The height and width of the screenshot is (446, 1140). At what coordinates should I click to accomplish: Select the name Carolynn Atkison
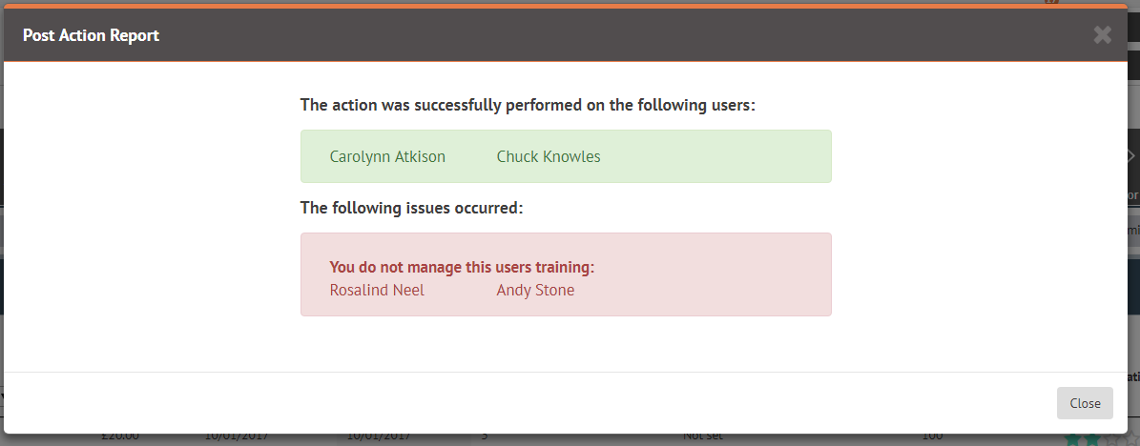coord(387,156)
